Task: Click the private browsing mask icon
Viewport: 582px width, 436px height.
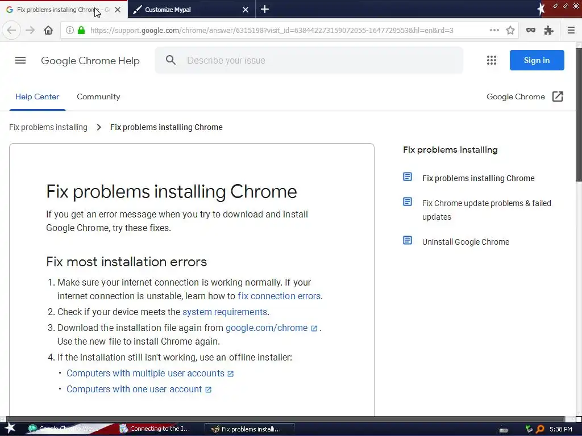Action: (531, 30)
